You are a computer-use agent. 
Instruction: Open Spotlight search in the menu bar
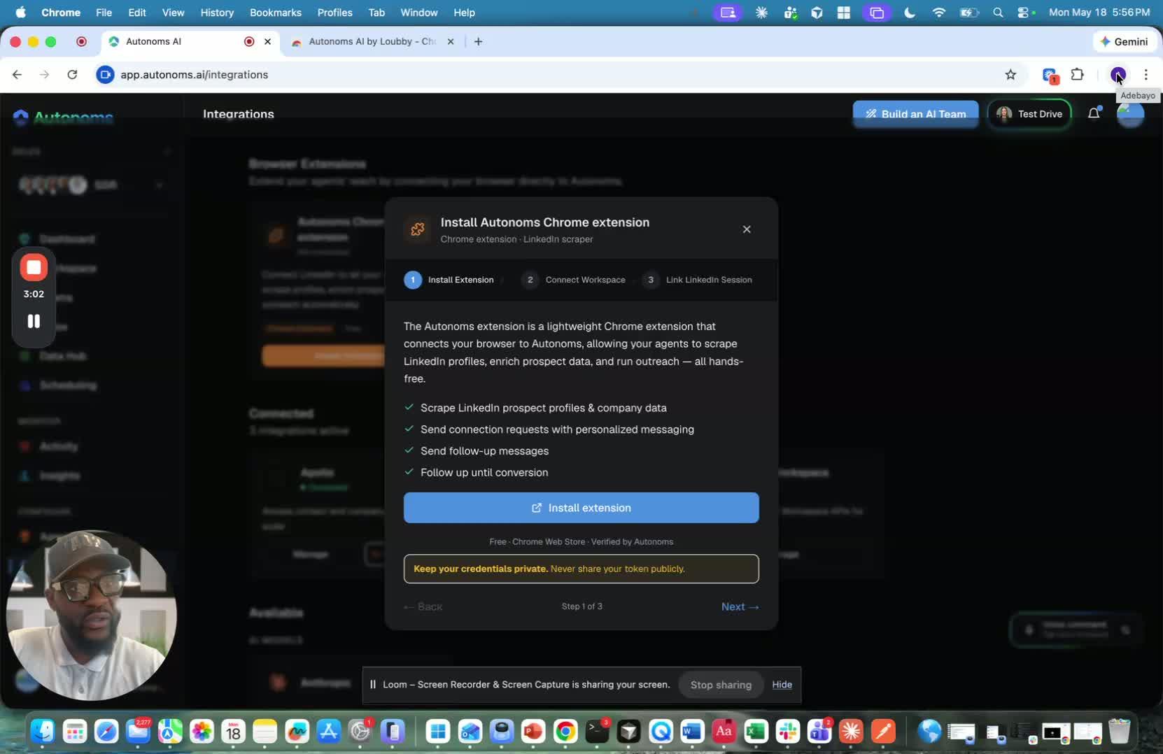[998, 12]
